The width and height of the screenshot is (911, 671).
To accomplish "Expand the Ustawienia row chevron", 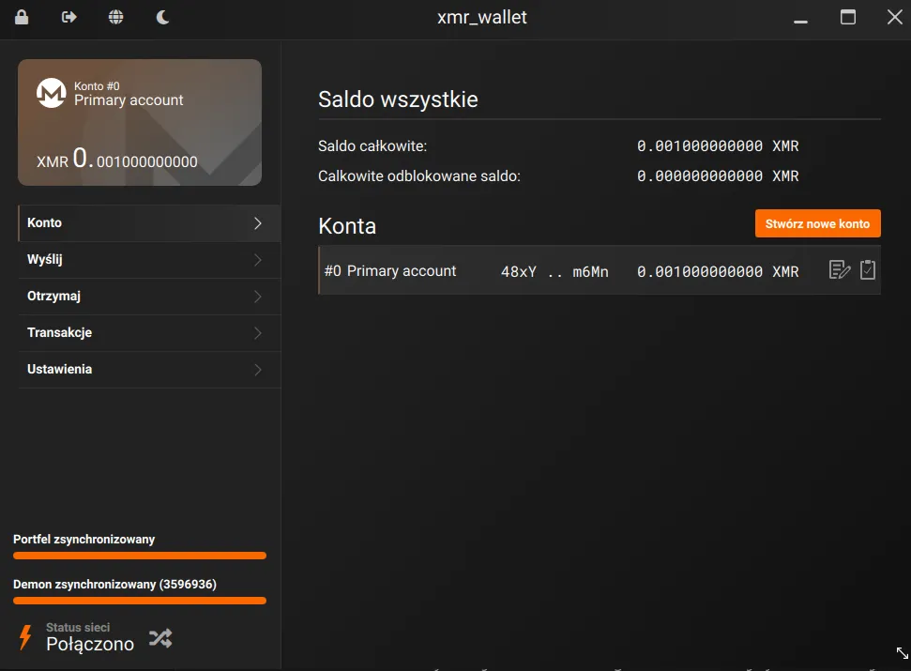I will coord(258,370).
